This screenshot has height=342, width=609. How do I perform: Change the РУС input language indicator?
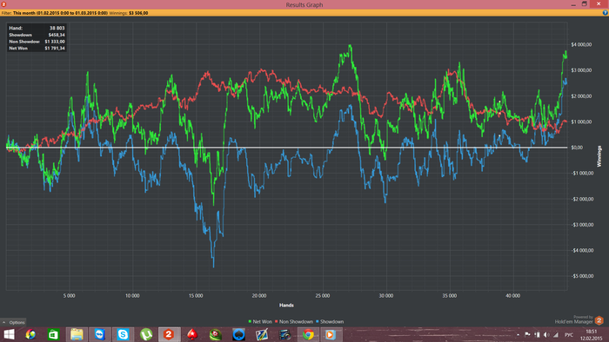coord(569,335)
